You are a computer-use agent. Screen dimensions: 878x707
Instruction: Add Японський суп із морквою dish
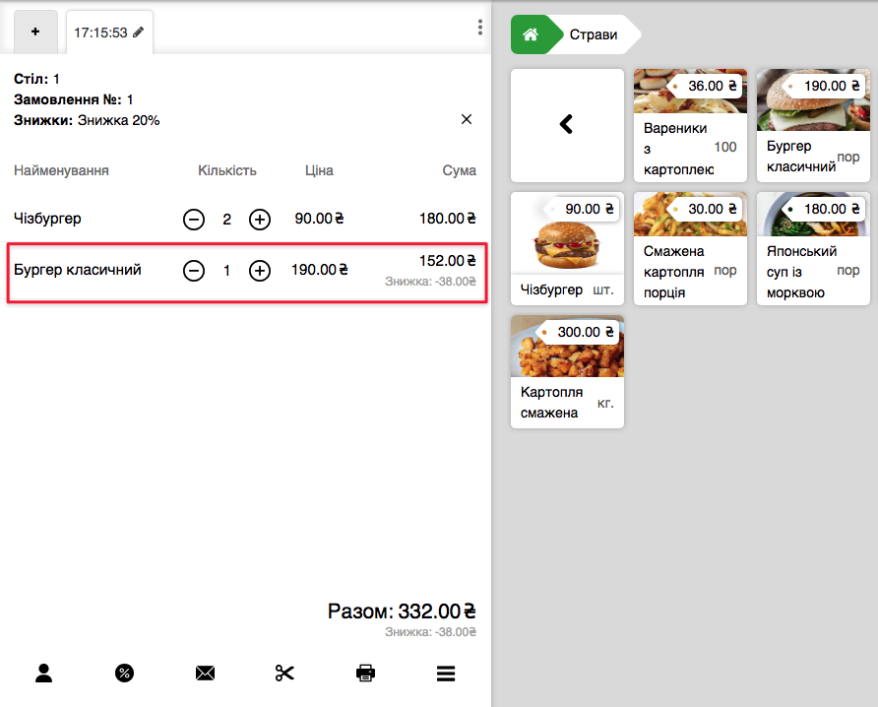tap(813, 248)
